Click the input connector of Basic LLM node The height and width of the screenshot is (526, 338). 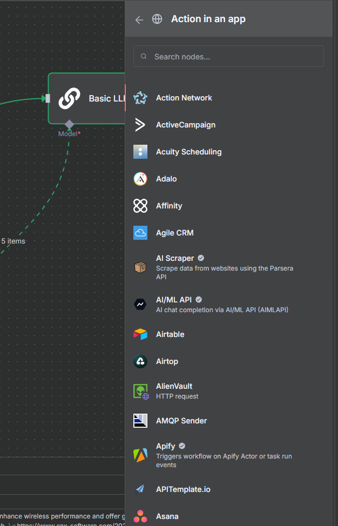48,98
